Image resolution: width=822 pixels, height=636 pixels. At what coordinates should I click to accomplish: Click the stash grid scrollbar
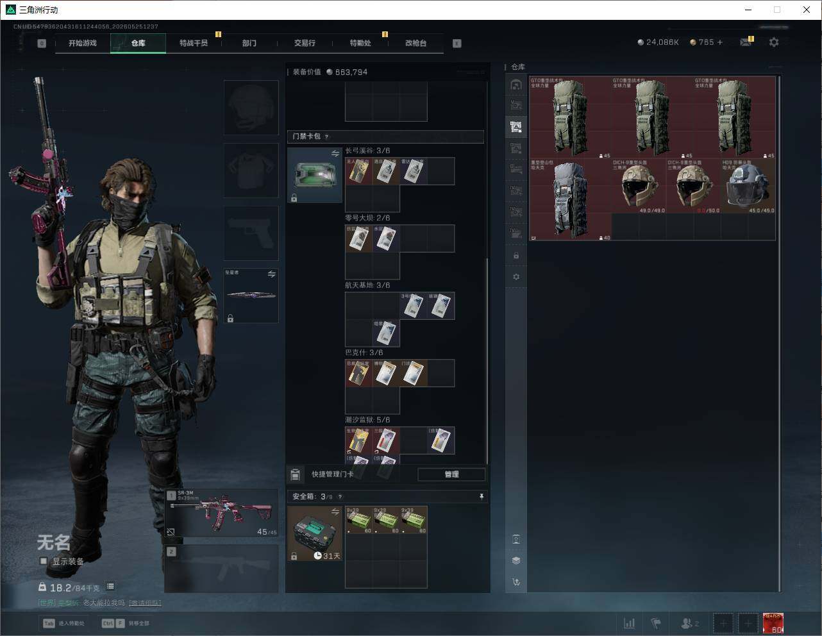point(779,333)
